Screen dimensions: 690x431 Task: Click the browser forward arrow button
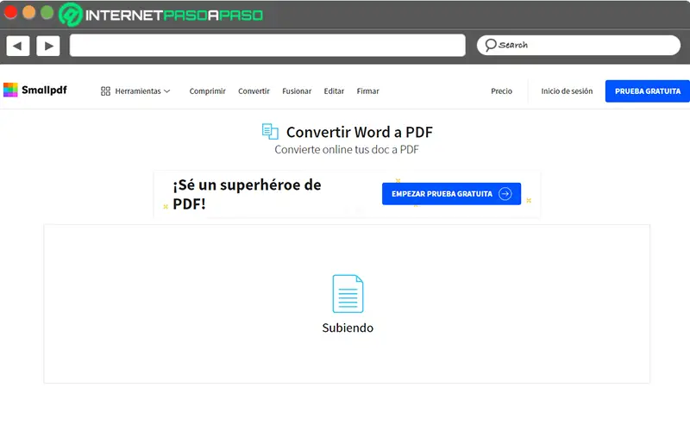click(x=48, y=46)
